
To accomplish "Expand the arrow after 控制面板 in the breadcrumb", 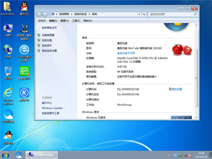I will point(72,14).
